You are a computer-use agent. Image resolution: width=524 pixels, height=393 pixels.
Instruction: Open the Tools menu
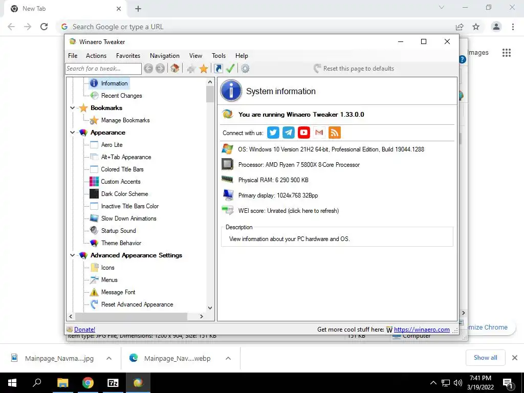219,56
